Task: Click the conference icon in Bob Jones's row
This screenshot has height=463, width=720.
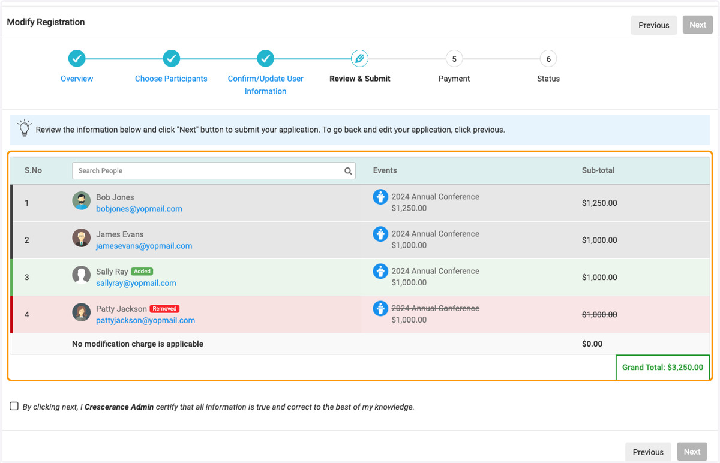Action: click(x=380, y=197)
